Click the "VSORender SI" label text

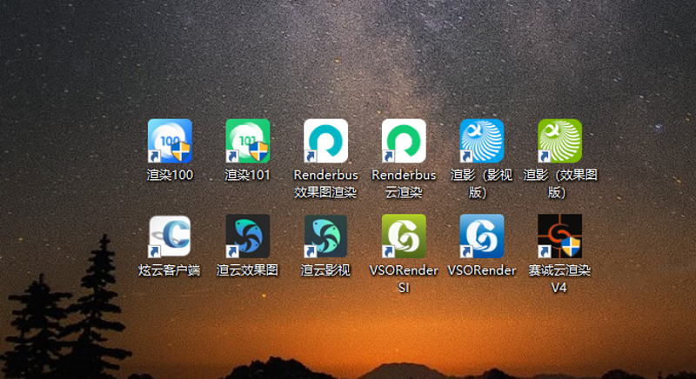point(404,279)
